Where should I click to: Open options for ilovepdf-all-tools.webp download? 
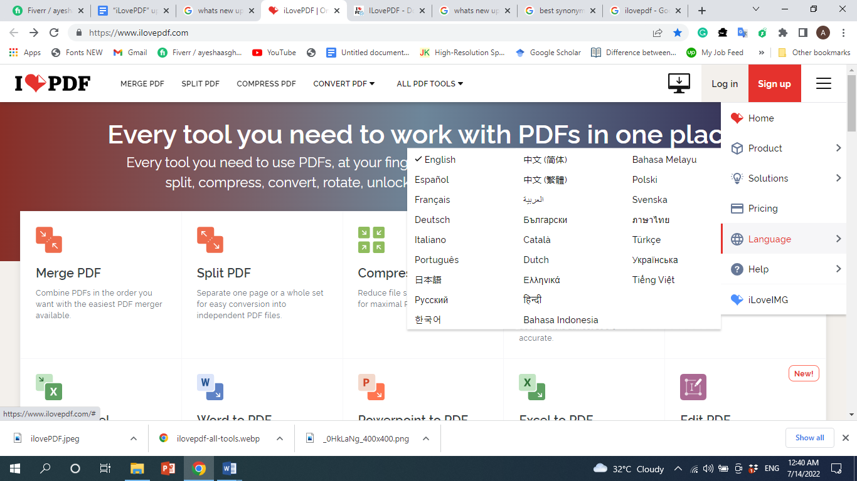pos(280,438)
